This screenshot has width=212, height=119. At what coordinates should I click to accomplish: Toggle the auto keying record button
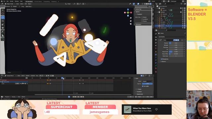(69, 97)
